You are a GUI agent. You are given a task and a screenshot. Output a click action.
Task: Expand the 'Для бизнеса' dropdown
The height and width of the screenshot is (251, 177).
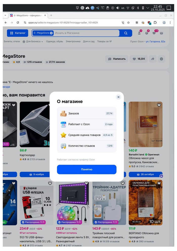(33, 41)
